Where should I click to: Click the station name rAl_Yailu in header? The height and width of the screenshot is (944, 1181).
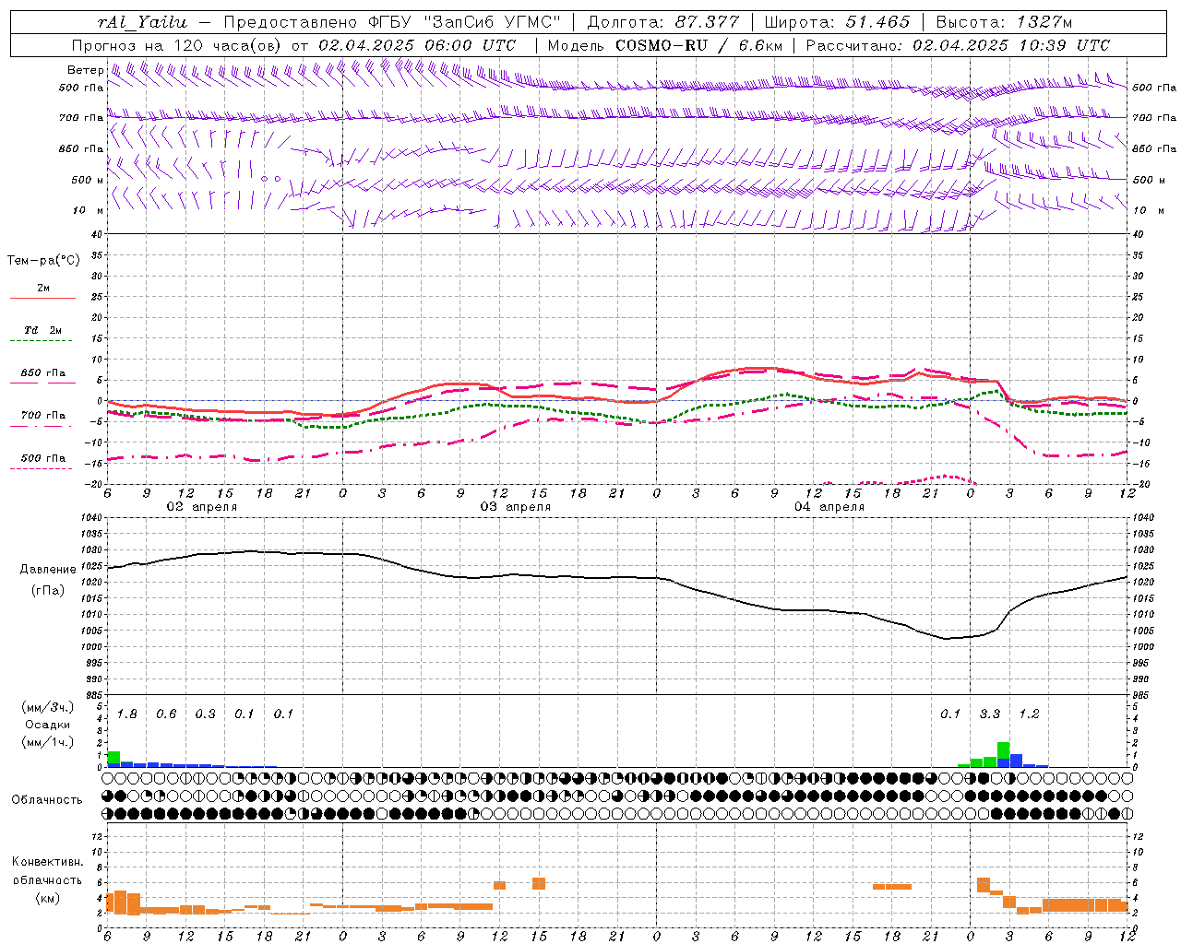point(142,22)
